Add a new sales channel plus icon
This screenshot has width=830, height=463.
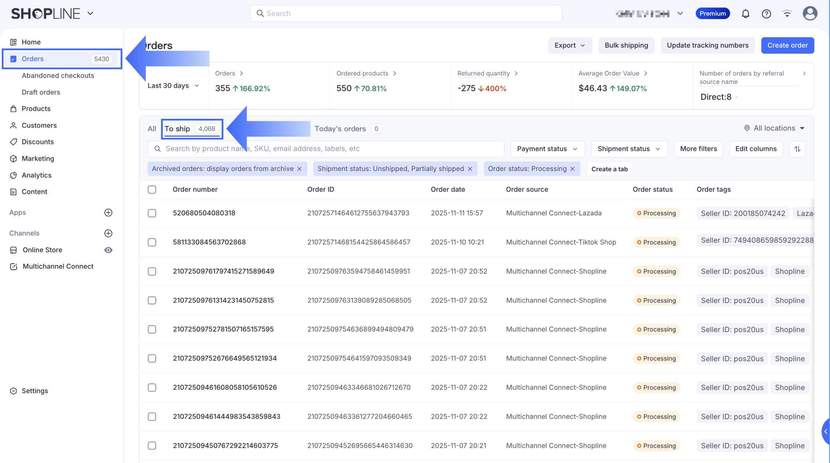tap(108, 233)
